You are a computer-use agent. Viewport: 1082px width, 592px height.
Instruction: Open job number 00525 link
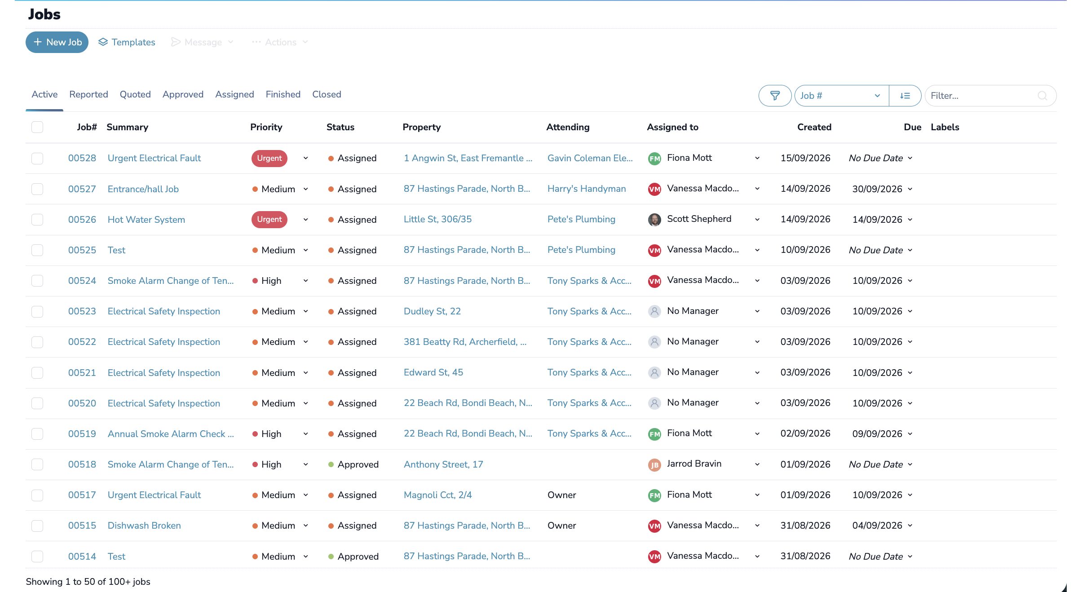pos(82,250)
